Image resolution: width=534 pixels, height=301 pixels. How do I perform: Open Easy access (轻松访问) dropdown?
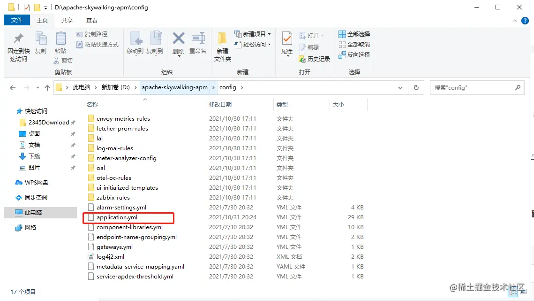[253, 44]
